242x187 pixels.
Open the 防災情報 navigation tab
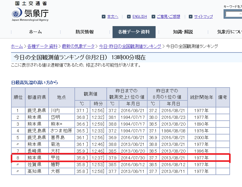(85, 32)
